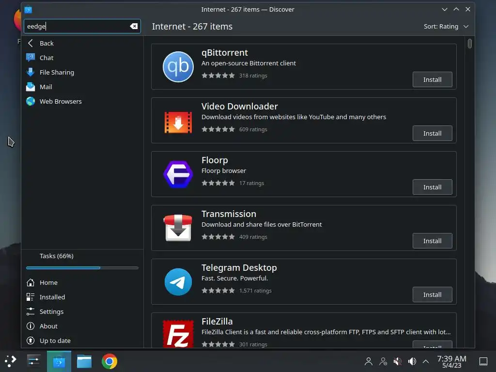Open the FileZilla title

tap(217, 322)
